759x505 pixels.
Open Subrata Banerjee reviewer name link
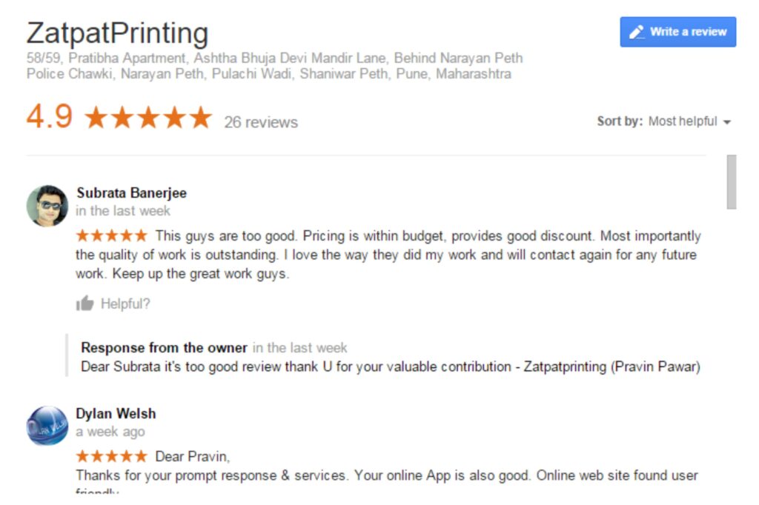coord(131,193)
